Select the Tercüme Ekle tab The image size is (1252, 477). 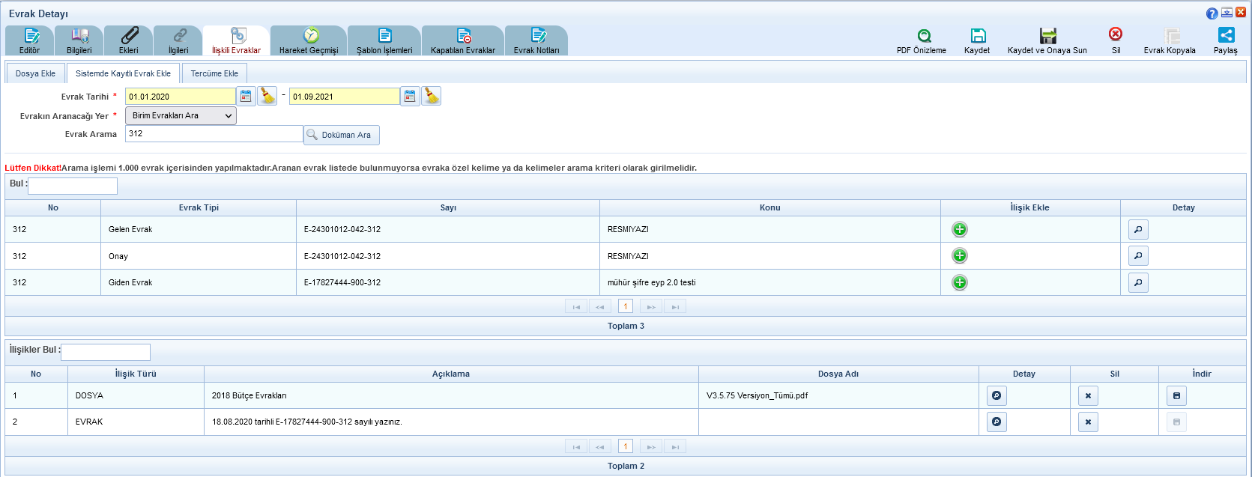tap(214, 73)
